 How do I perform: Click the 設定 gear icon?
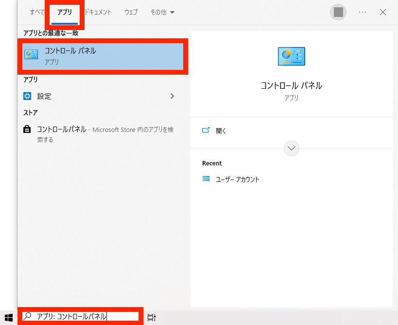(27, 96)
